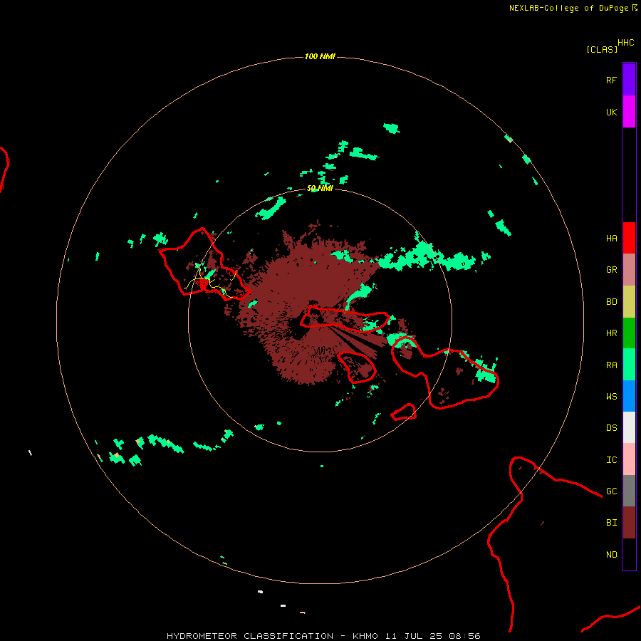Select the IC light pink legend swatch
This screenshot has height=641, width=641.
[629, 459]
